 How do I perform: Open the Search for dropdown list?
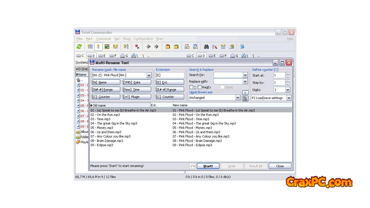coord(245,75)
